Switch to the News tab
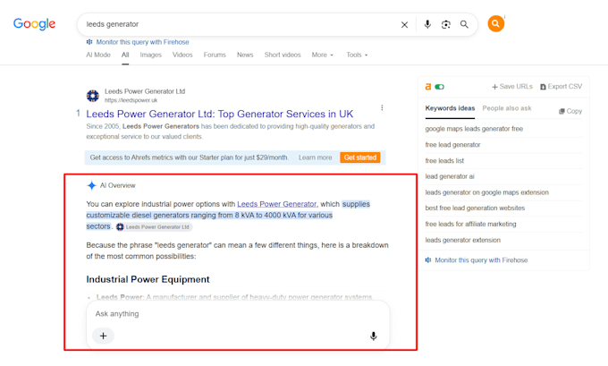This screenshot has width=608, height=366. pyautogui.click(x=245, y=55)
